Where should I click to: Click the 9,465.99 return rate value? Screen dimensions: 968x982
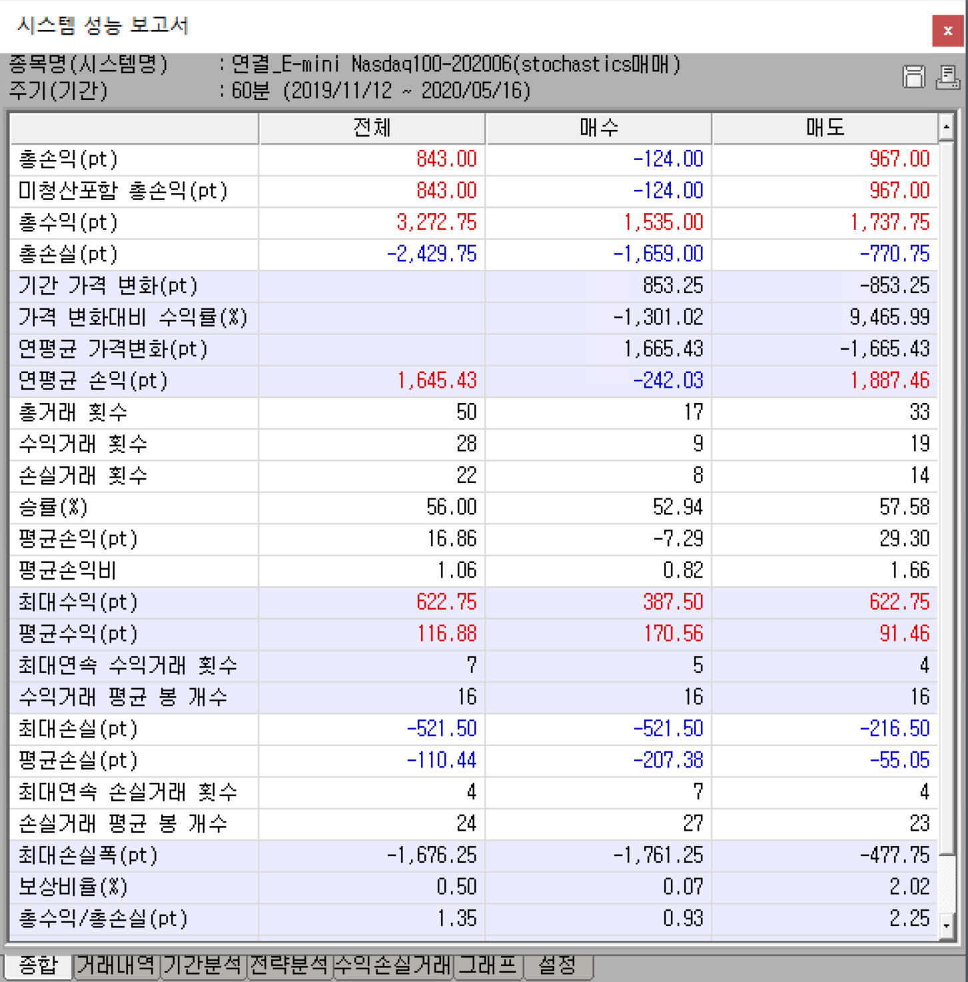click(x=890, y=318)
